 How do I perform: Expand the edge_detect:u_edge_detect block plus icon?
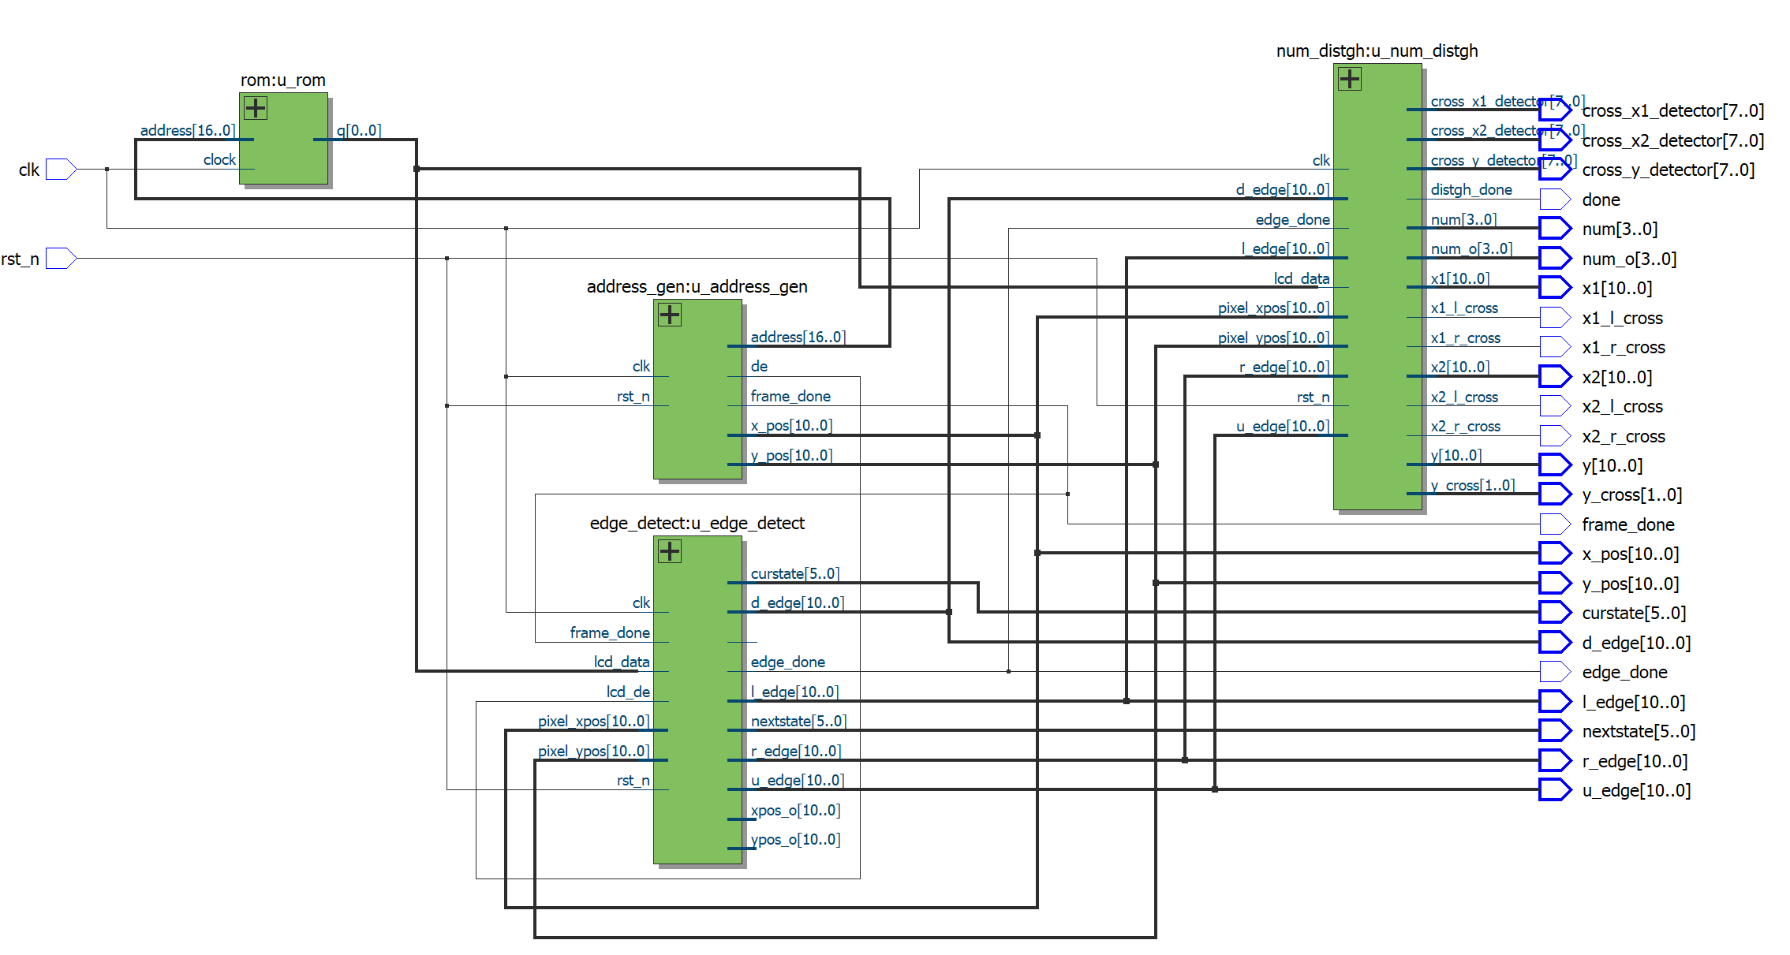pos(670,551)
